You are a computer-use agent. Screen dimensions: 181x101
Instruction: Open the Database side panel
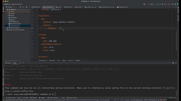pyautogui.click(x=178, y=10)
